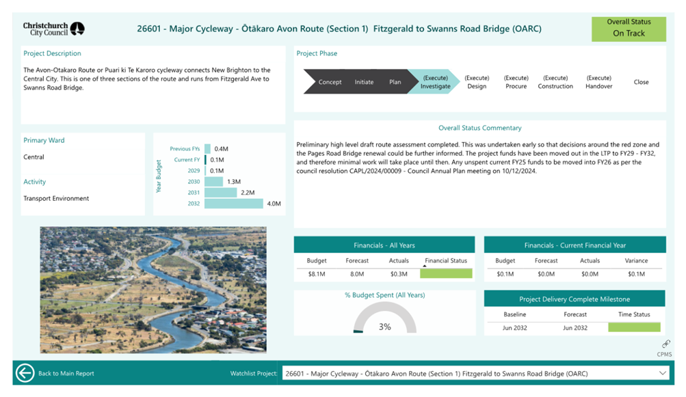Click the Primary Ward heading
Viewport: 686px width, 397px height.
pos(44,140)
